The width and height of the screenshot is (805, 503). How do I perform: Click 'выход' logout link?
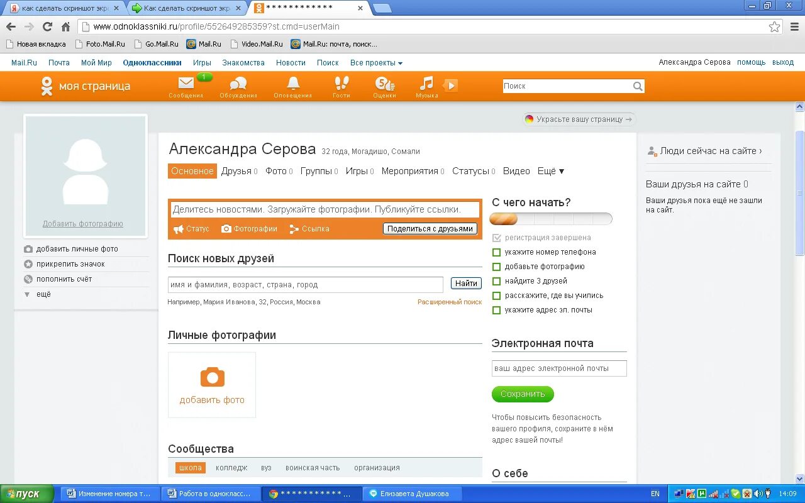pos(783,63)
